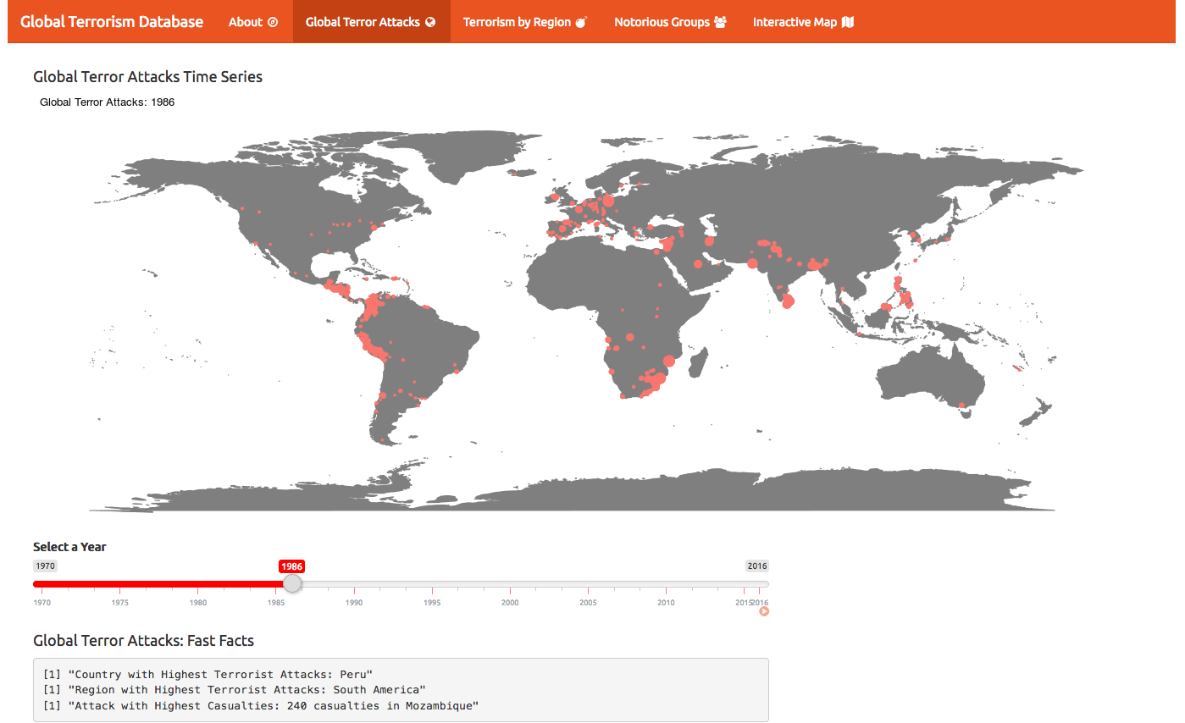Image resolution: width=1185 pixels, height=723 pixels.
Task: Click the Fast Facts output text box
Action: (x=401, y=690)
